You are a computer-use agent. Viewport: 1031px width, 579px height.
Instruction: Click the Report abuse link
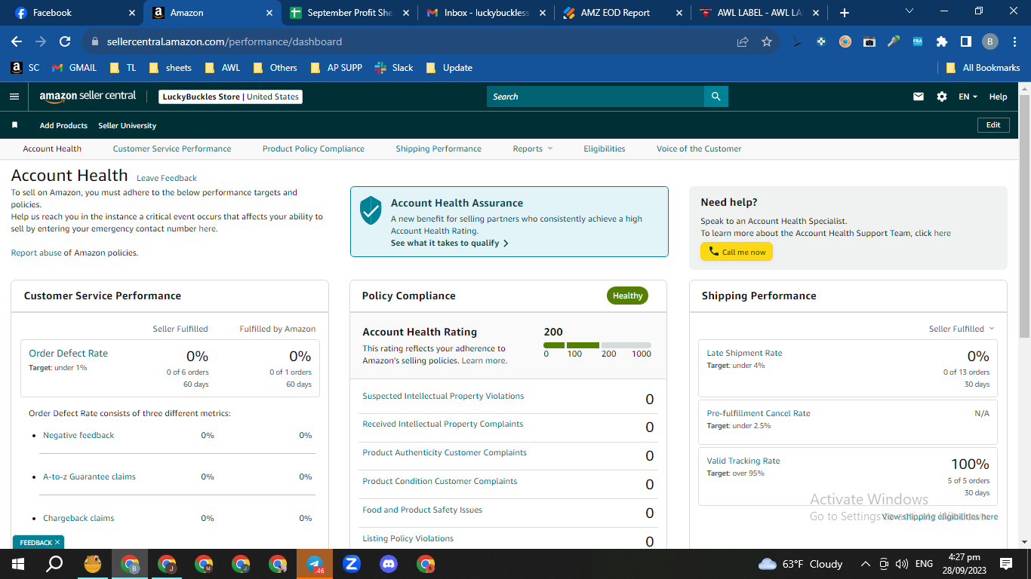click(36, 253)
